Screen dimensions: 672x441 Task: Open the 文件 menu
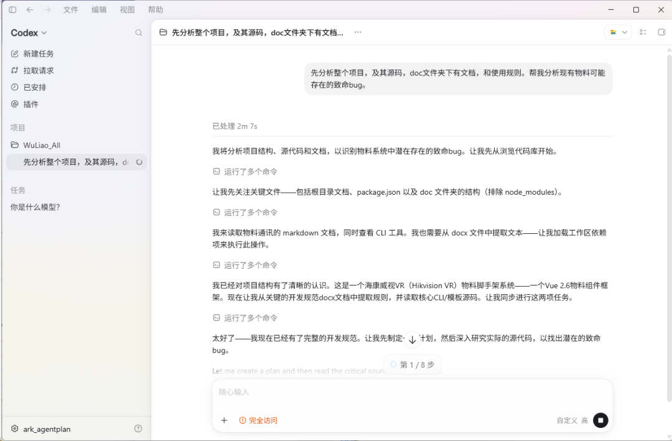(x=71, y=9)
